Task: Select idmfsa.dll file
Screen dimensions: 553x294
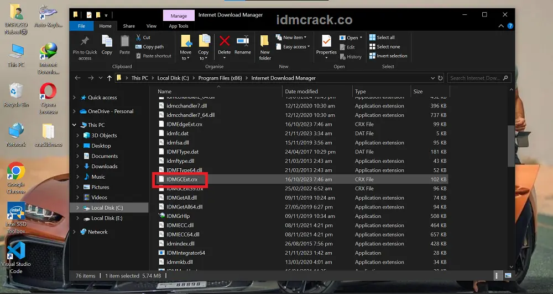Action: coord(178,142)
